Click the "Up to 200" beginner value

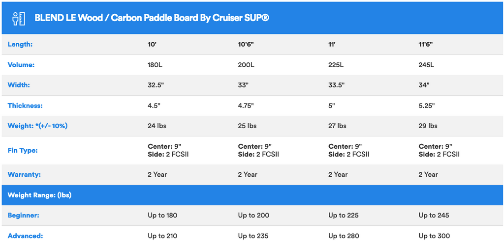click(x=253, y=215)
